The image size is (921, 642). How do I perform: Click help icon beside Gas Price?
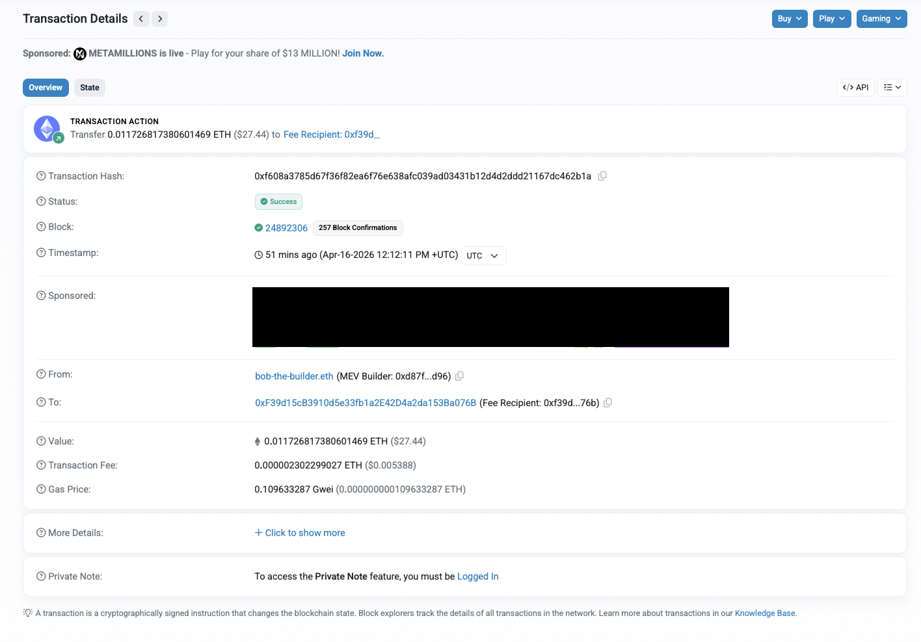coord(41,489)
